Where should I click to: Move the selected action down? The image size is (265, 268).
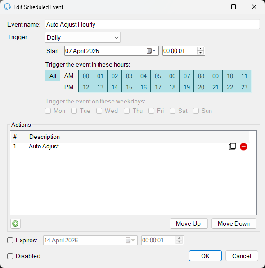coord(234,223)
